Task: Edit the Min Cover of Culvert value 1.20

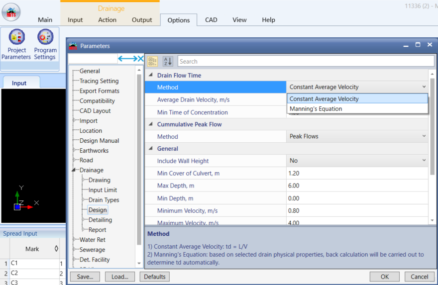Action: [357, 173]
